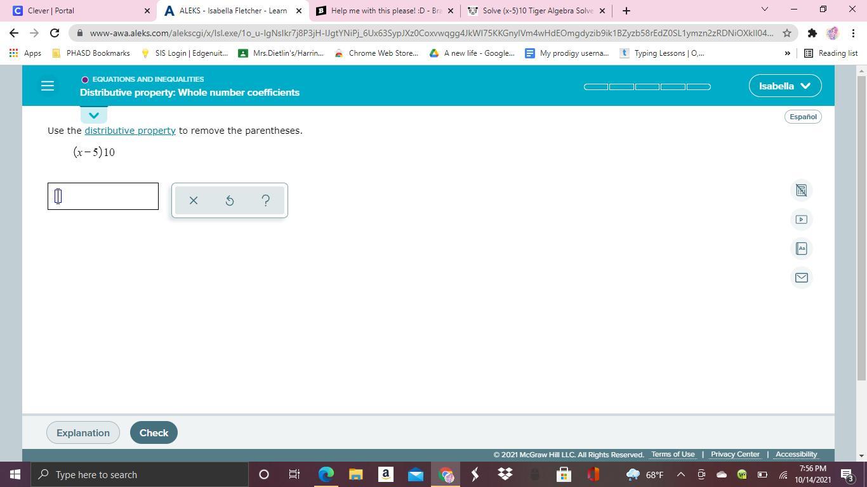
Task: Open the PHASD Bookmarks bookmark
Action: (91, 53)
